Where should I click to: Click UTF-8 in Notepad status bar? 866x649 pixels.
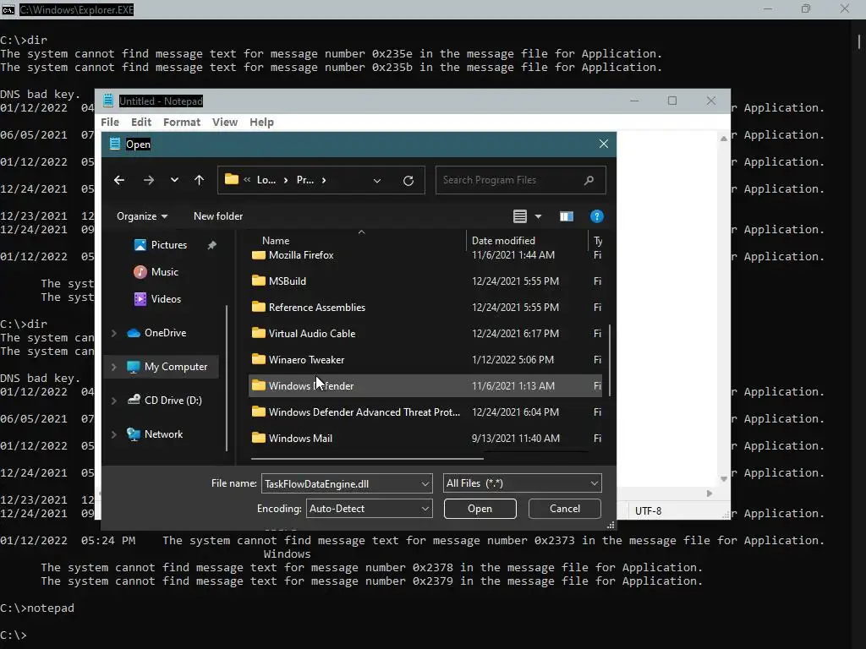tap(649, 511)
